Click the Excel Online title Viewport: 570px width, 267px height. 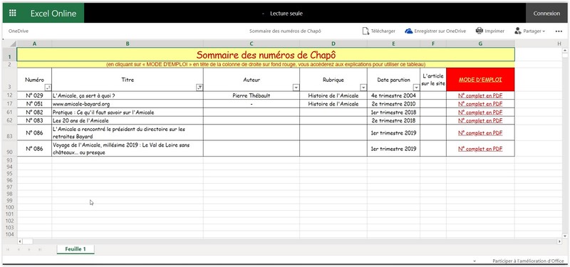tap(53, 14)
